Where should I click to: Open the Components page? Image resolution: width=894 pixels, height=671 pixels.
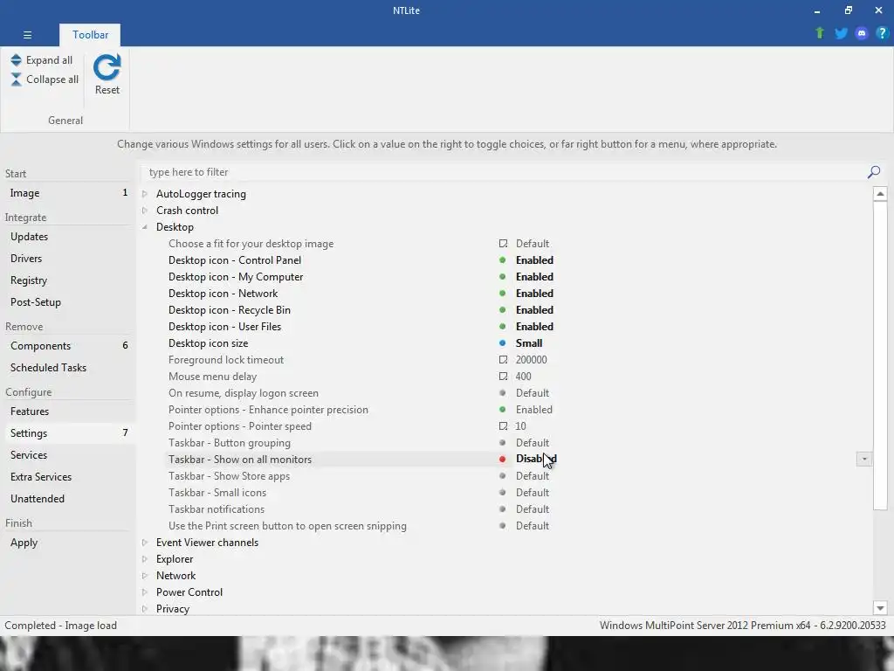tap(68, 346)
